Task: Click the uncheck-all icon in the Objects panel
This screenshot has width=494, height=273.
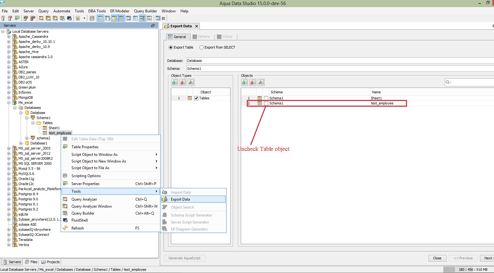Action: [253, 83]
